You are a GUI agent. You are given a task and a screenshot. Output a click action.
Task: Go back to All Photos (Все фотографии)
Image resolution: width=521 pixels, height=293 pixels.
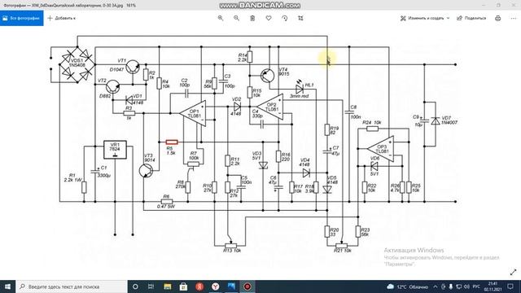tap(22, 18)
